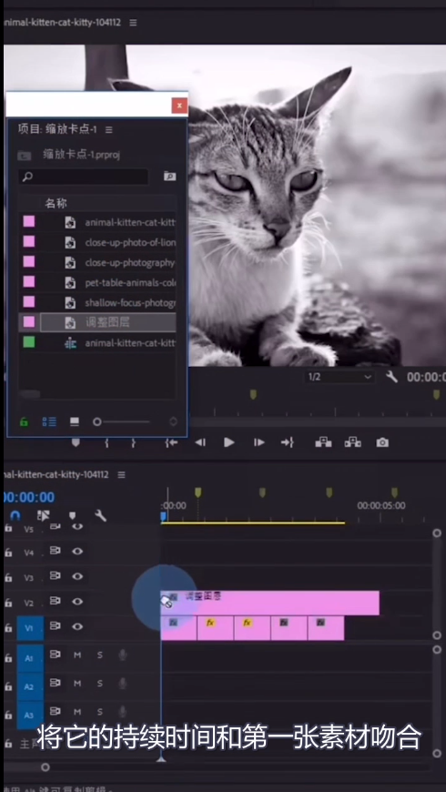Click voice-over record mic on A3
The width and height of the screenshot is (446, 792).
(x=122, y=712)
